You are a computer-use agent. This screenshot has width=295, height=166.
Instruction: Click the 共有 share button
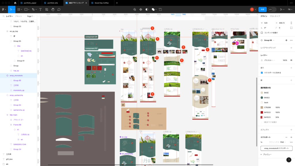click(262, 10)
